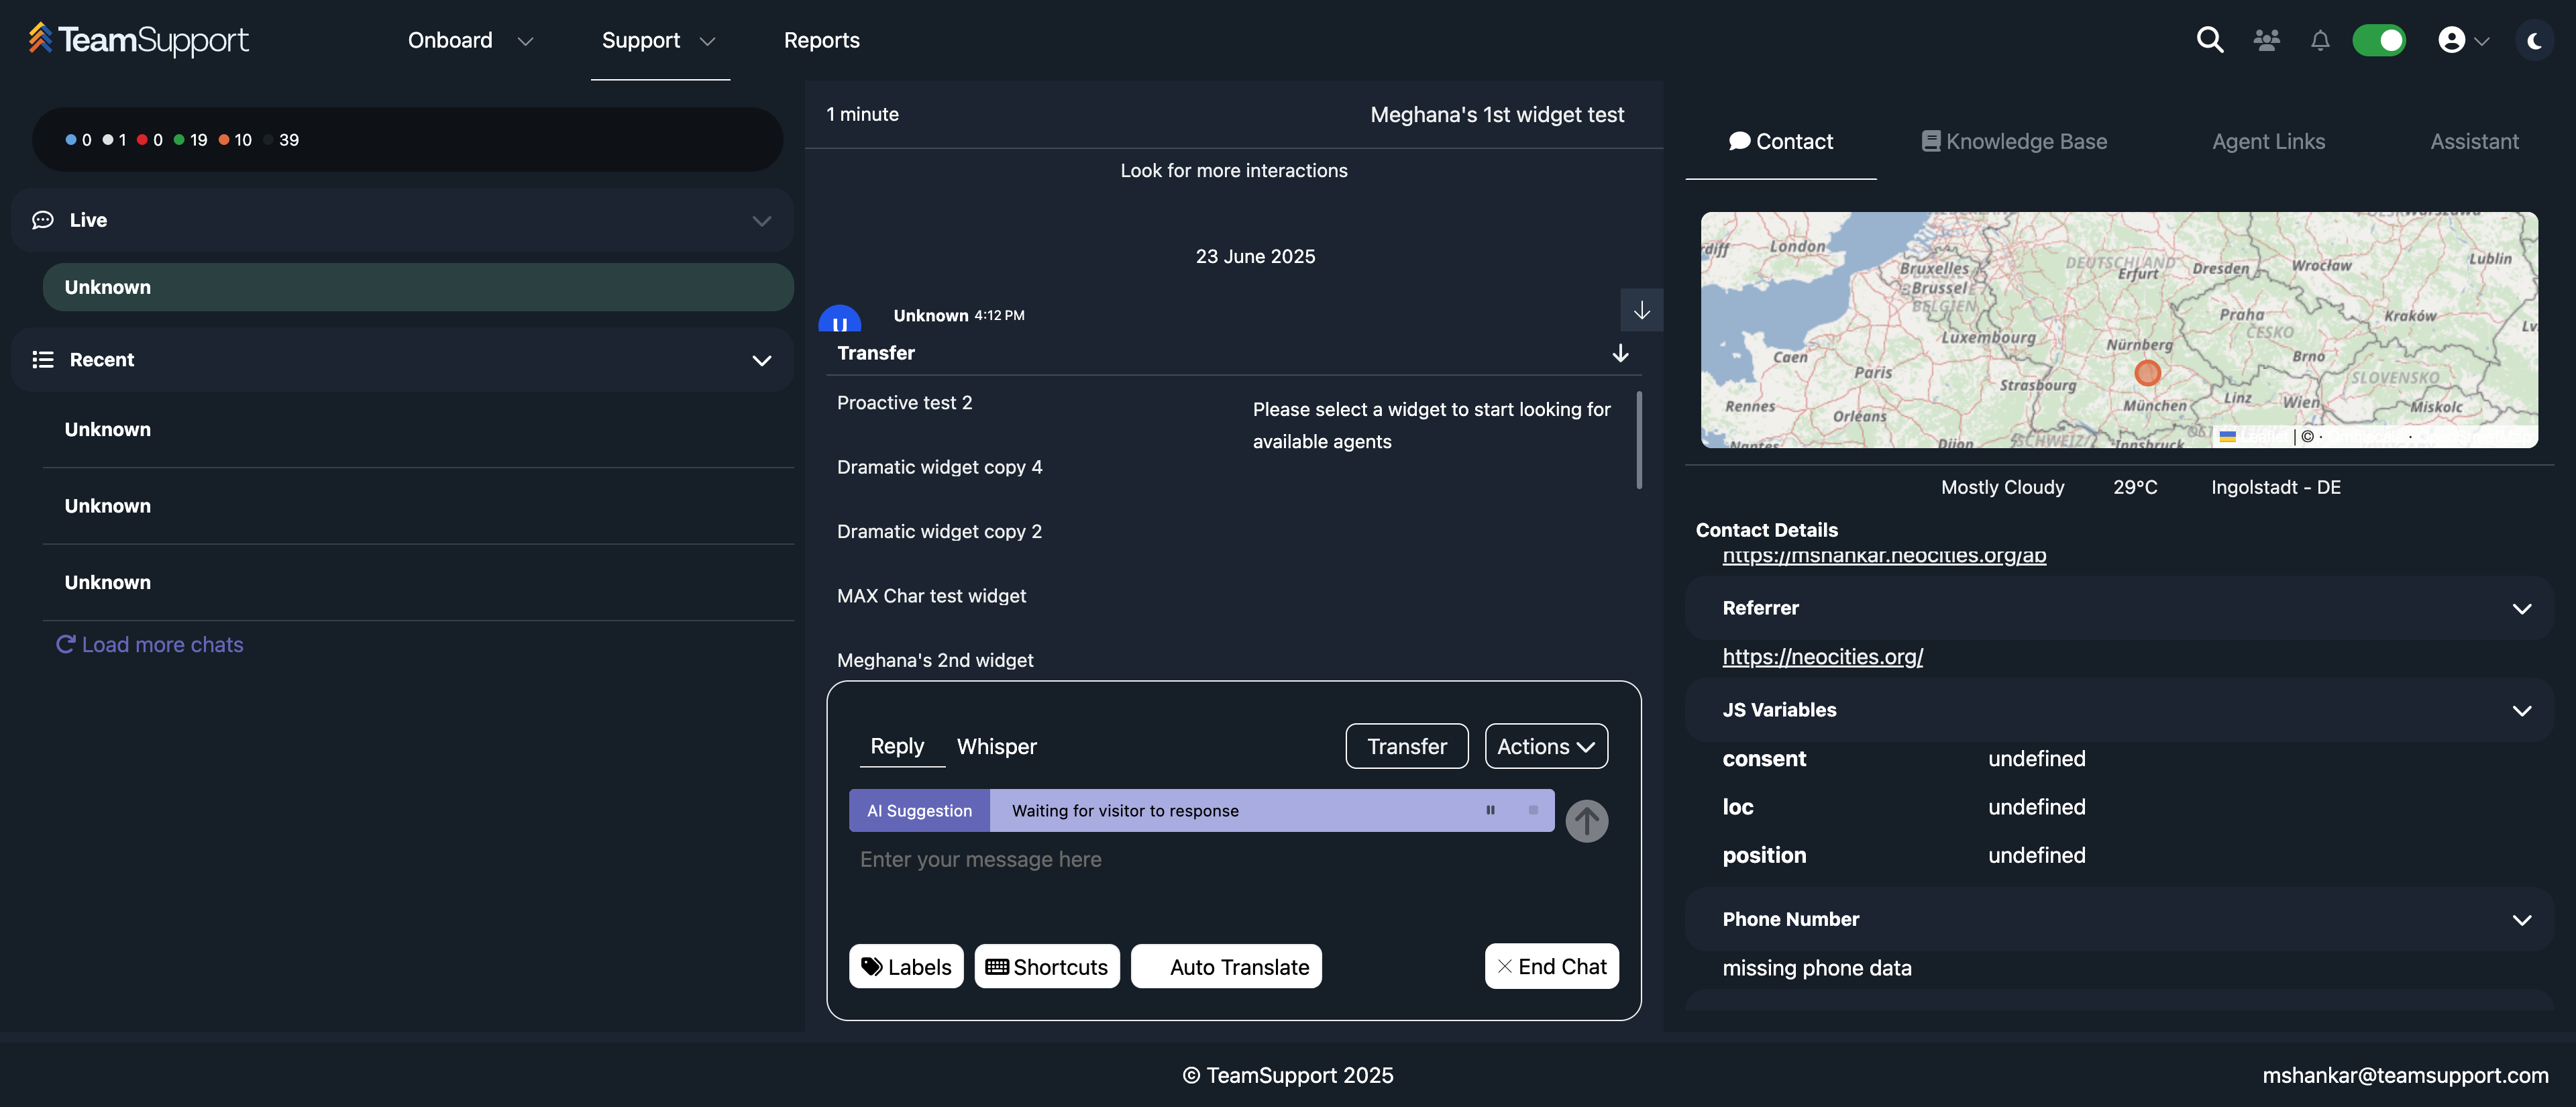Click the Recent list icon

(x=42, y=360)
